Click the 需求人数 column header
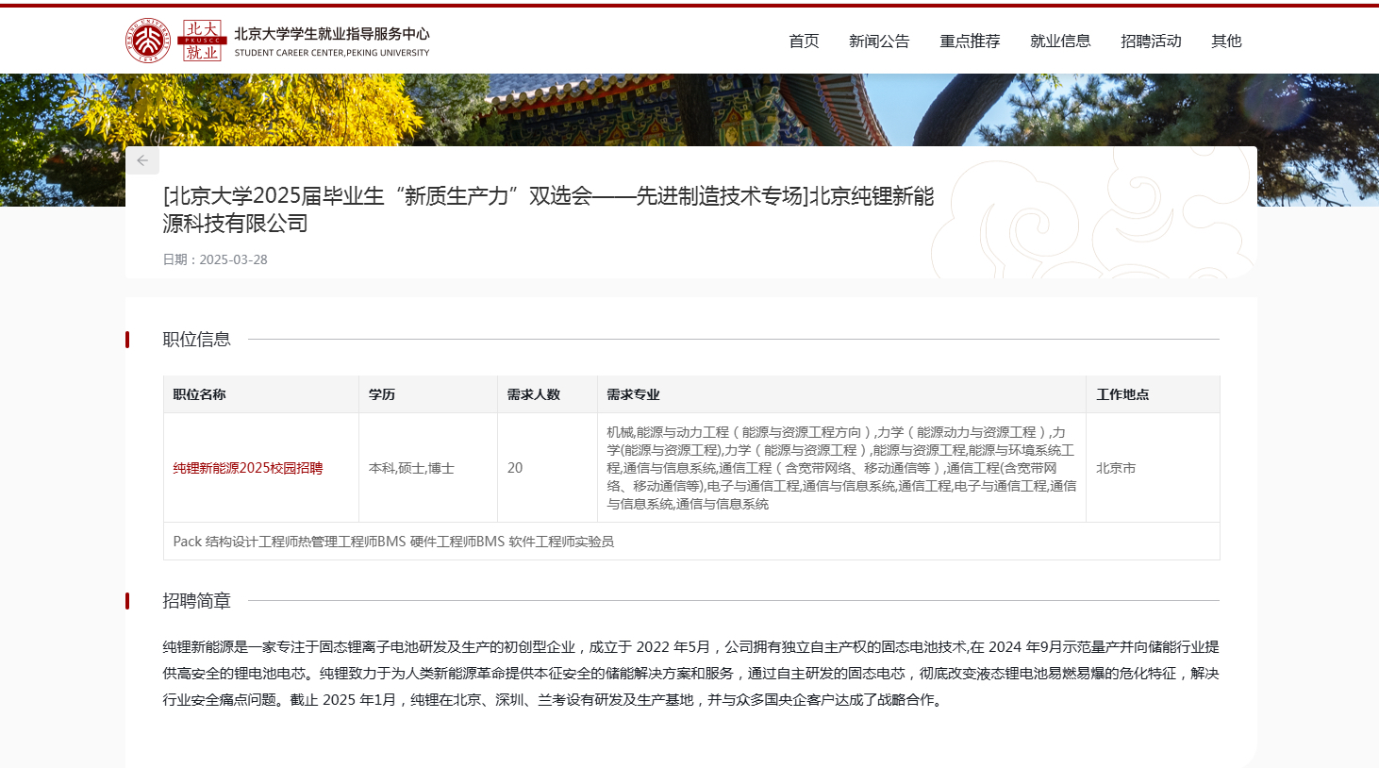The width and height of the screenshot is (1379, 768). (x=547, y=394)
